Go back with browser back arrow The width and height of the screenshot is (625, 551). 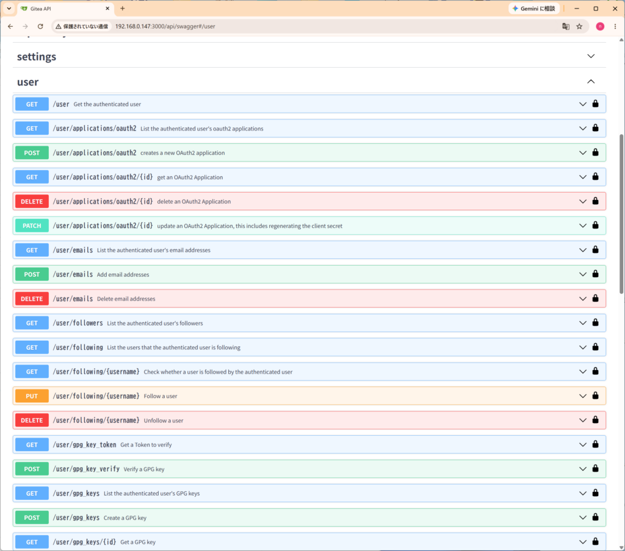click(10, 26)
